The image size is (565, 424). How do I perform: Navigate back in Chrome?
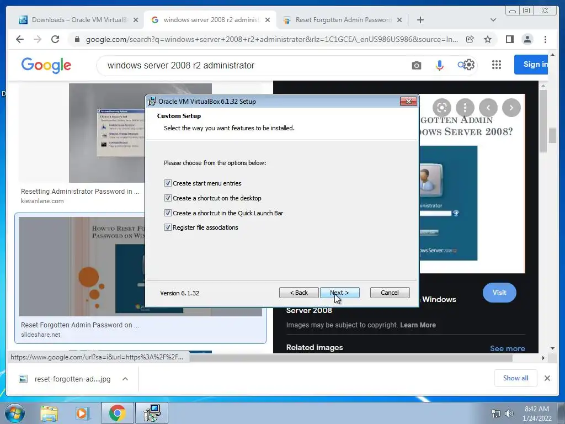pos(20,39)
